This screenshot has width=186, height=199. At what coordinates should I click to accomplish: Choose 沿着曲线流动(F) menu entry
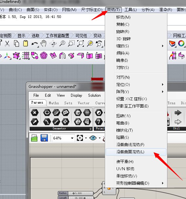coord(136,145)
